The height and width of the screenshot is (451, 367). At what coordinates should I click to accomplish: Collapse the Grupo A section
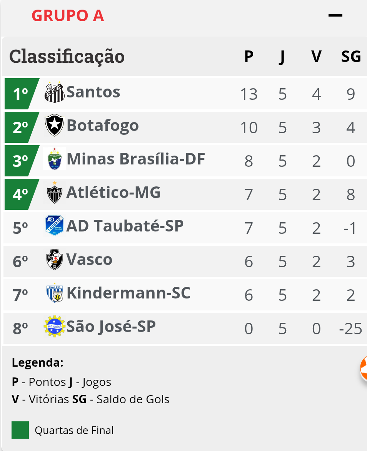335,15
